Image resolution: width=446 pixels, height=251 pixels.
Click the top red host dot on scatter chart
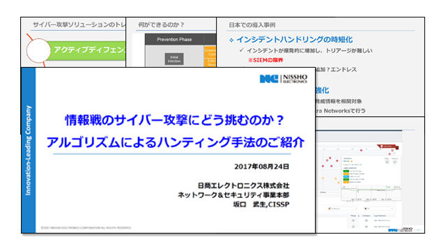point(361,150)
